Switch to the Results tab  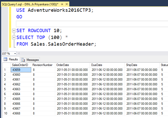[x=11, y=59]
